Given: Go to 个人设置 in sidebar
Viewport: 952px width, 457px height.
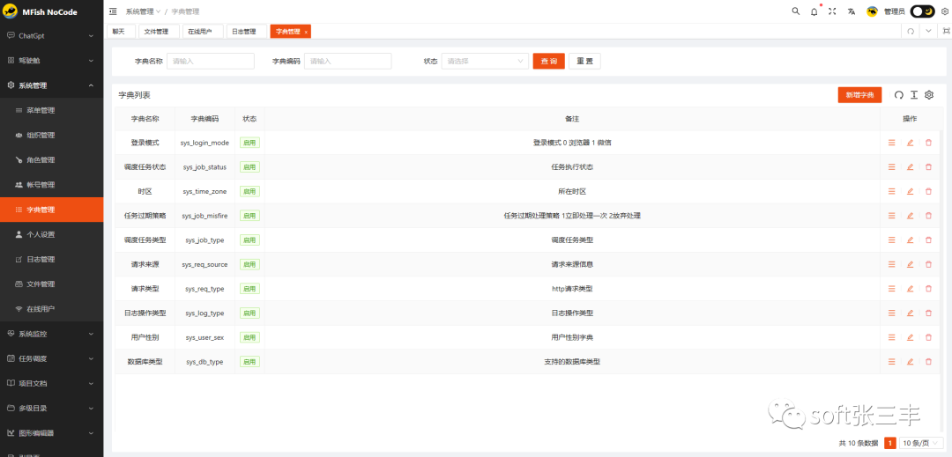Looking at the screenshot, I should [52, 234].
